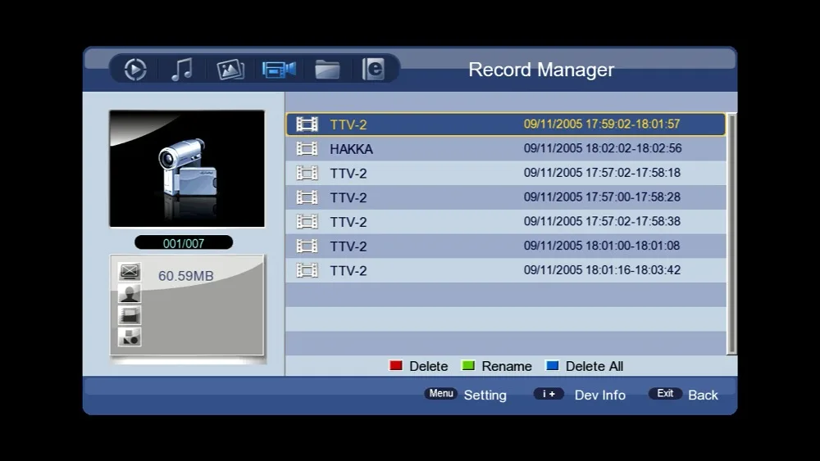Image resolution: width=820 pixels, height=461 pixels.
Task: Click the Delete All label
Action: pos(594,367)
